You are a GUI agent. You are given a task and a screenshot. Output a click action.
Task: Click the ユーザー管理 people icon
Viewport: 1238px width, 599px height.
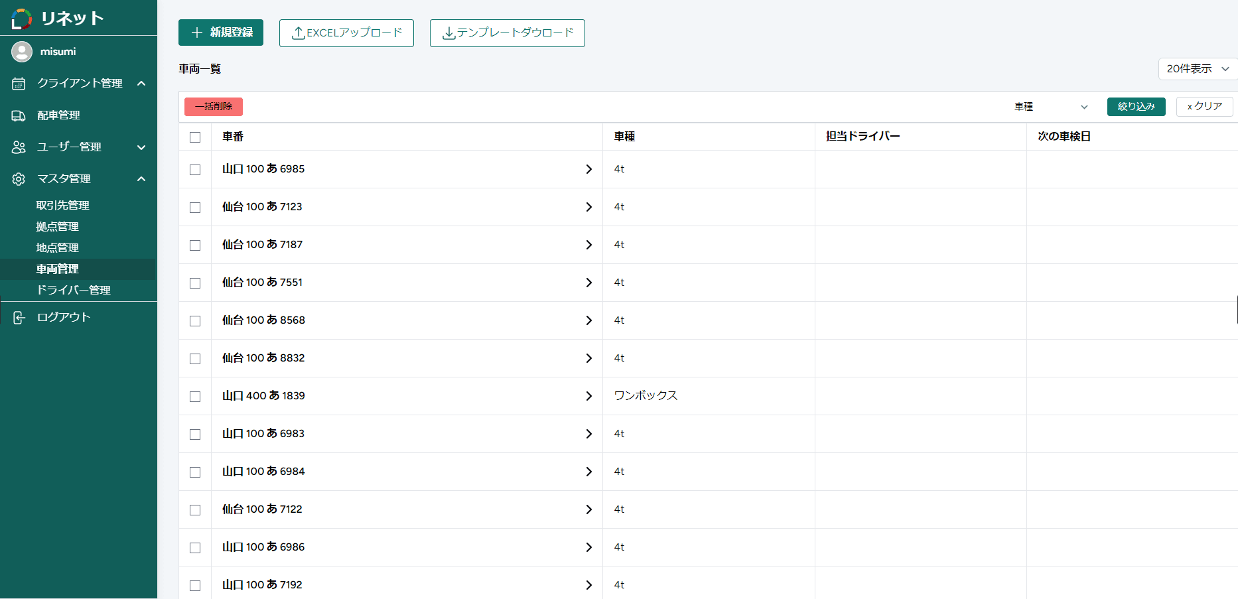[19, 147]
